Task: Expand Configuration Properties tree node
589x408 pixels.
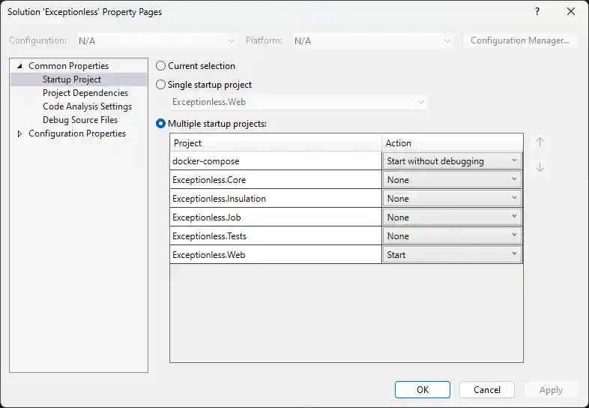Action: click(x=19, y=133)
